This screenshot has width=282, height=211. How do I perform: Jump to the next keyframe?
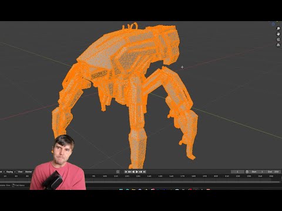pyautogui.click(x=140, y=172)
